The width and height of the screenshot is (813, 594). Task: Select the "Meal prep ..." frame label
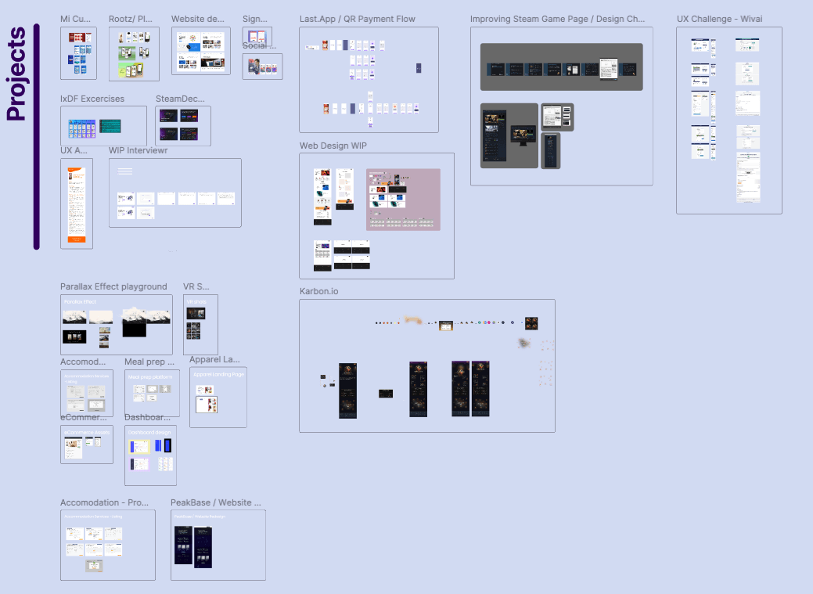click(x=149, y=362)
